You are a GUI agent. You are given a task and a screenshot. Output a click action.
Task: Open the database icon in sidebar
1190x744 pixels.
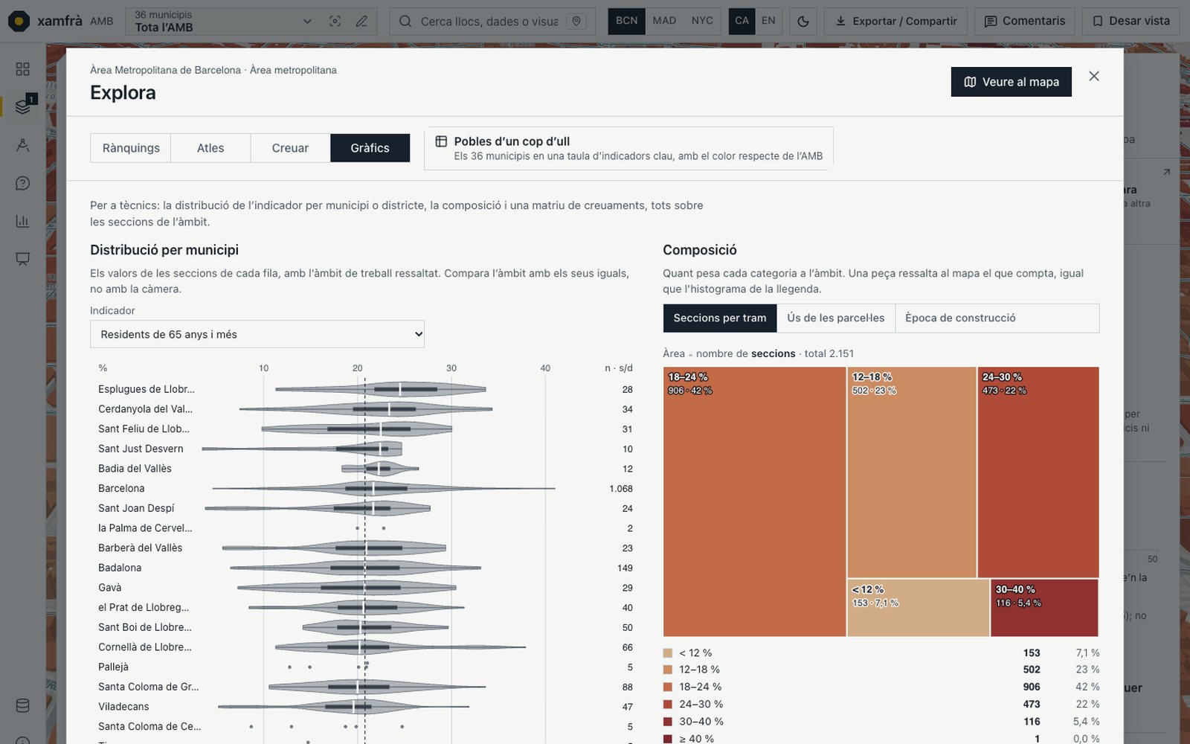22,705
